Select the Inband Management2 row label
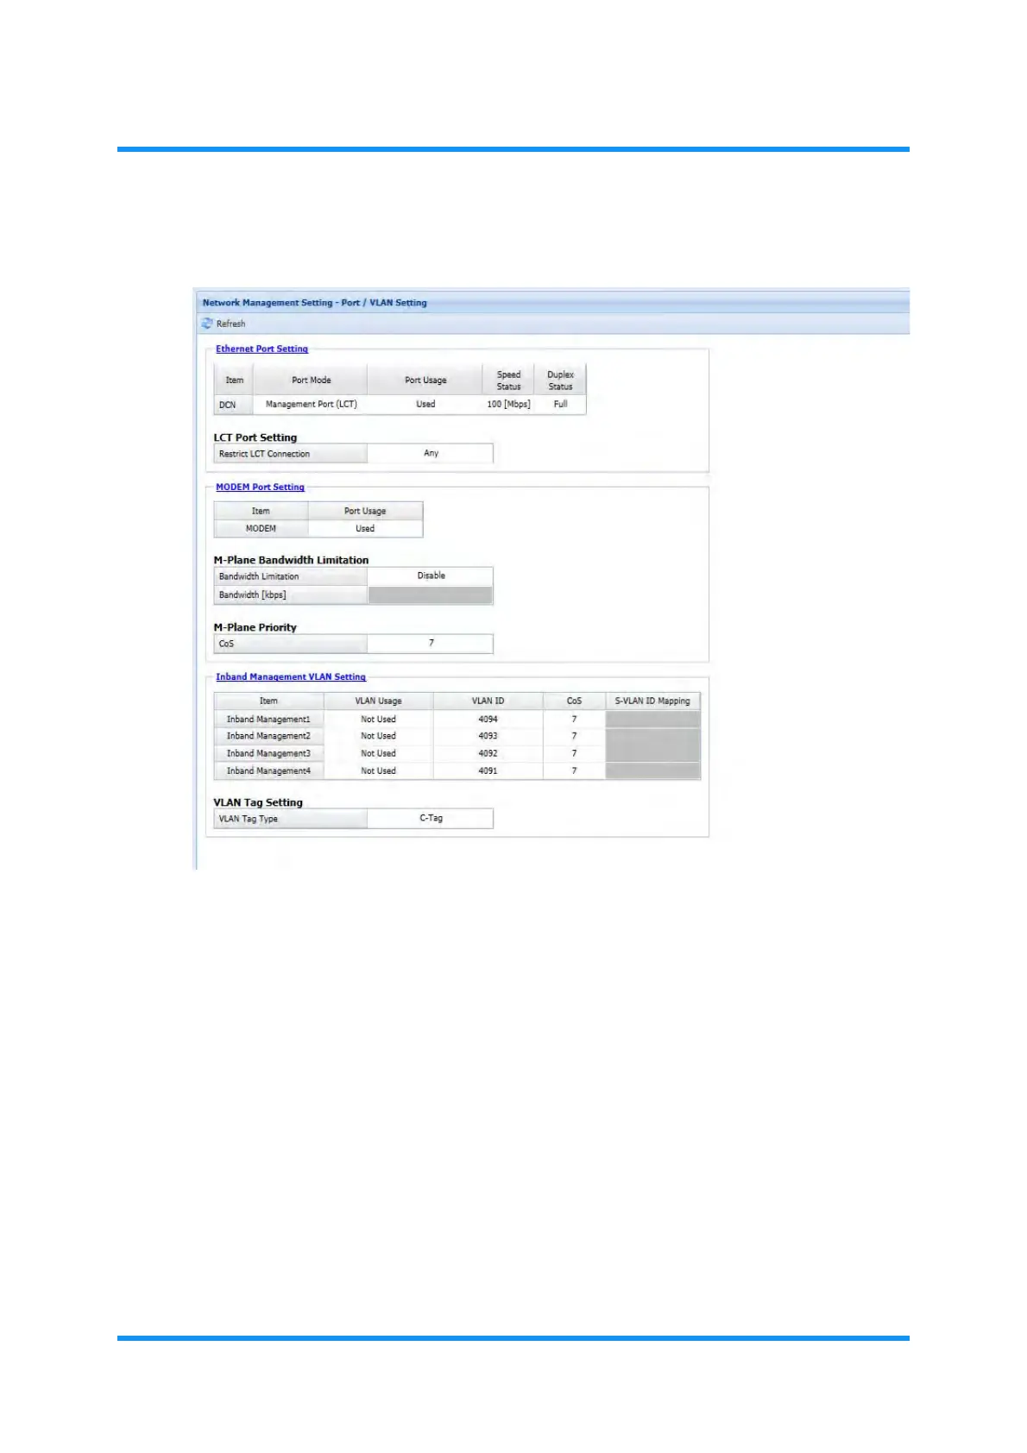Viewport: 1027px width, 1453px height. 268,737
